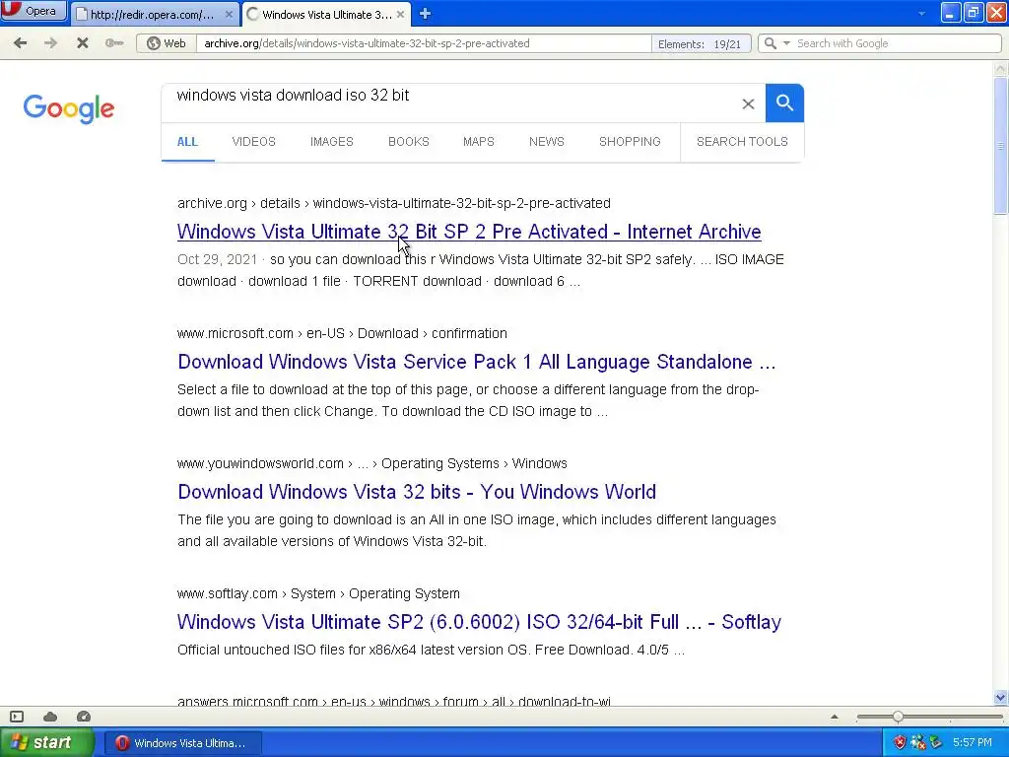
Task: Select the ALL results tab
Action: click(x=187, y=142)
